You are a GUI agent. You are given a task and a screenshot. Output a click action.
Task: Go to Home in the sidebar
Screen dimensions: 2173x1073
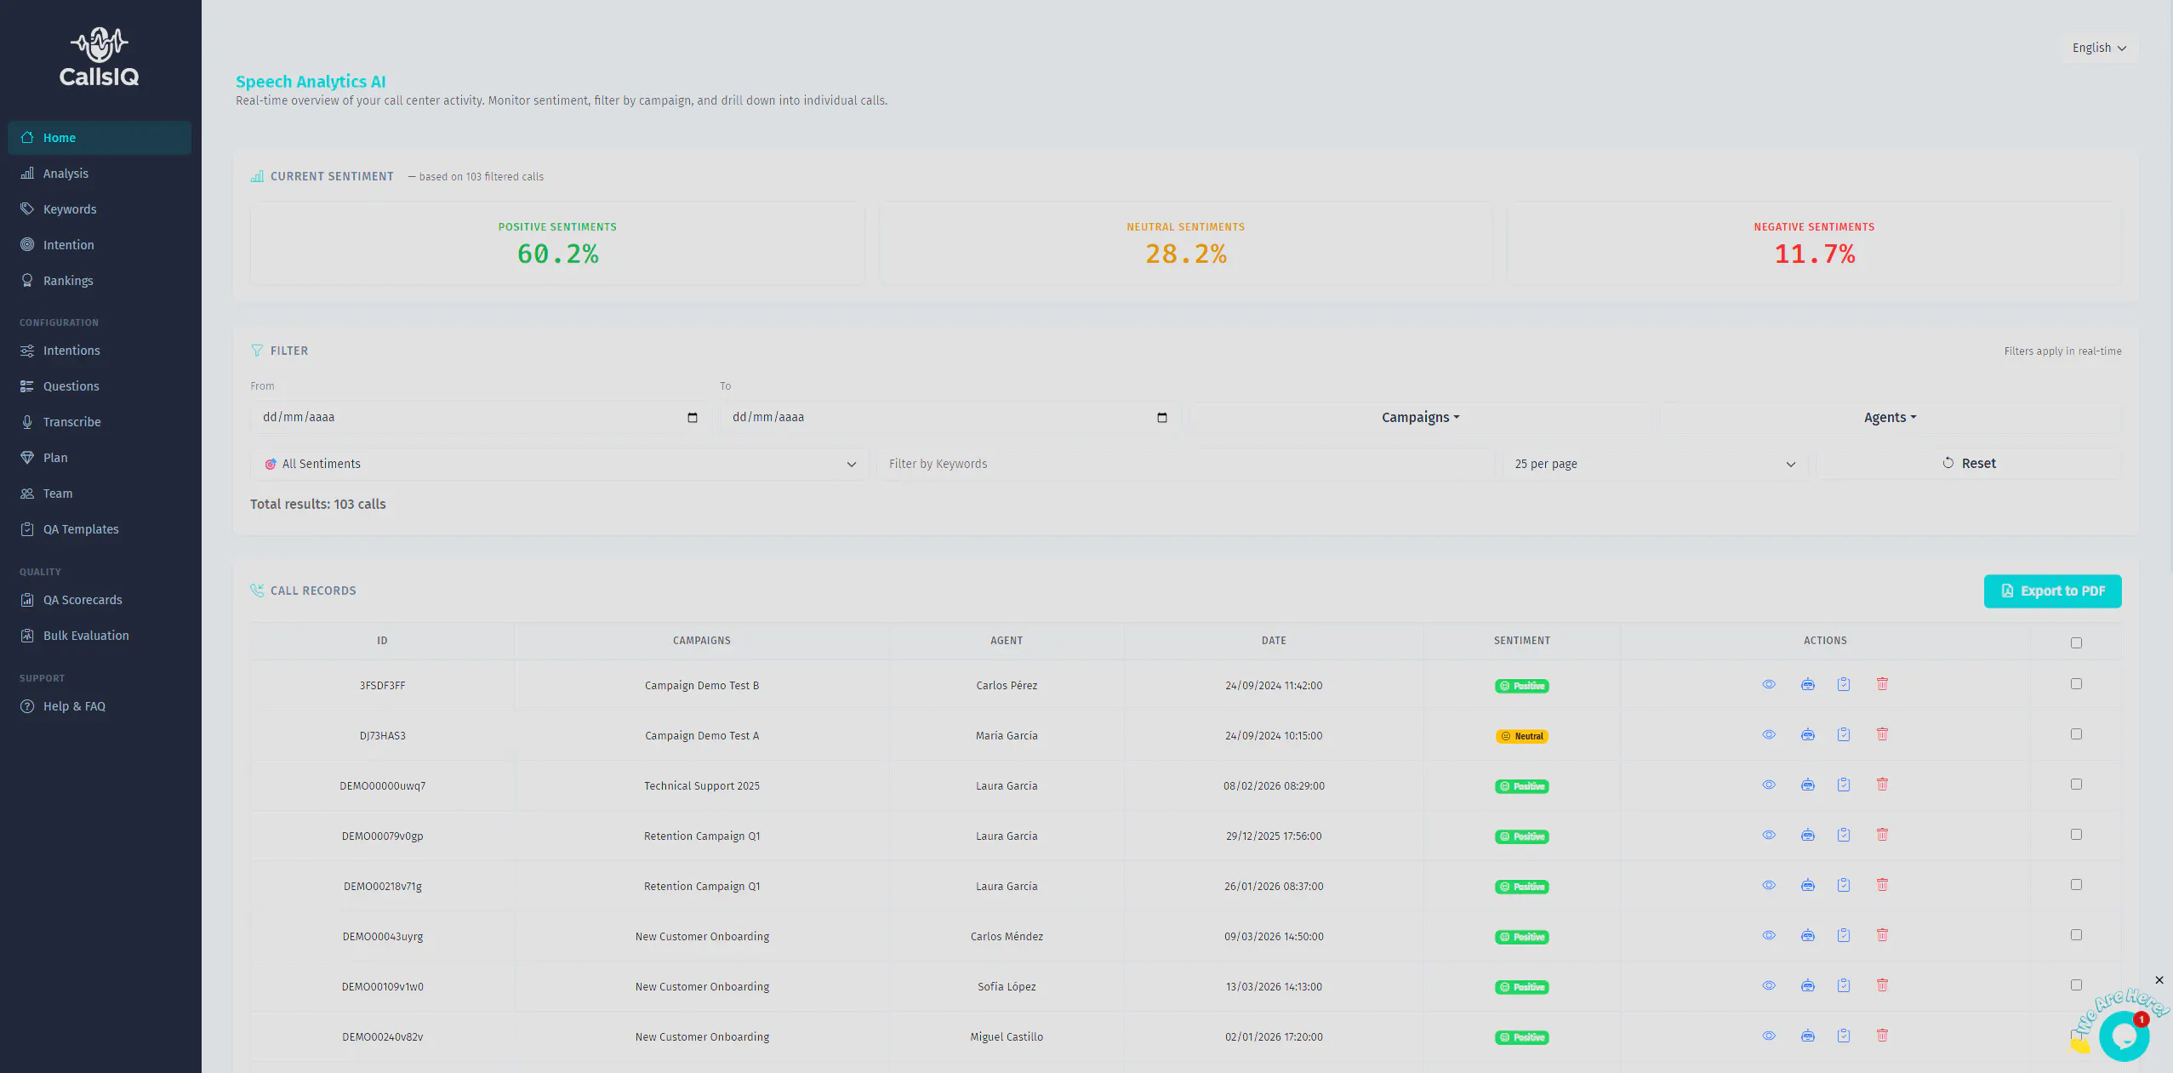100,138
